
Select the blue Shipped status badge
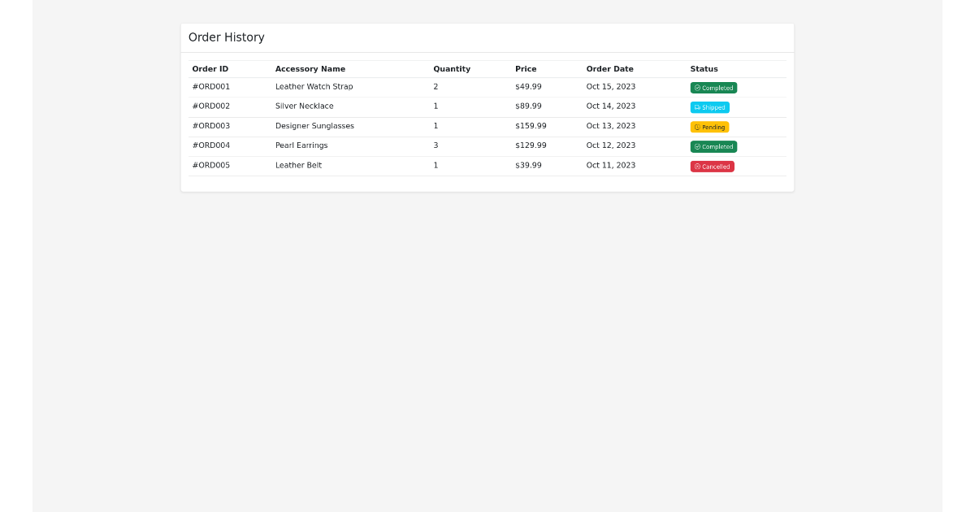click(711, 106)
